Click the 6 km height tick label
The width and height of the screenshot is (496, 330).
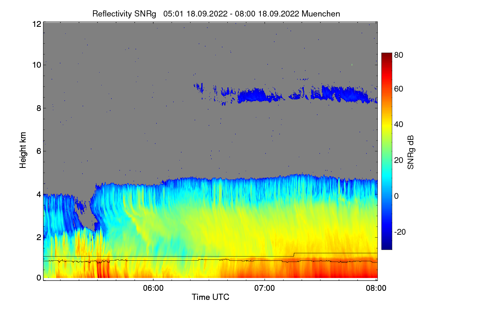coord(38,151)
